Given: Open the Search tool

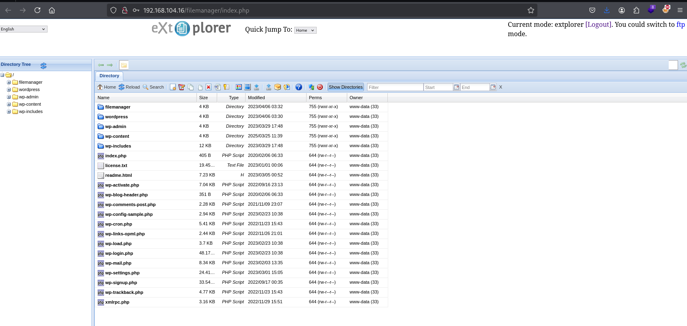Looking at the screenshot, I should pyautogui.click(x=153, y=87).
